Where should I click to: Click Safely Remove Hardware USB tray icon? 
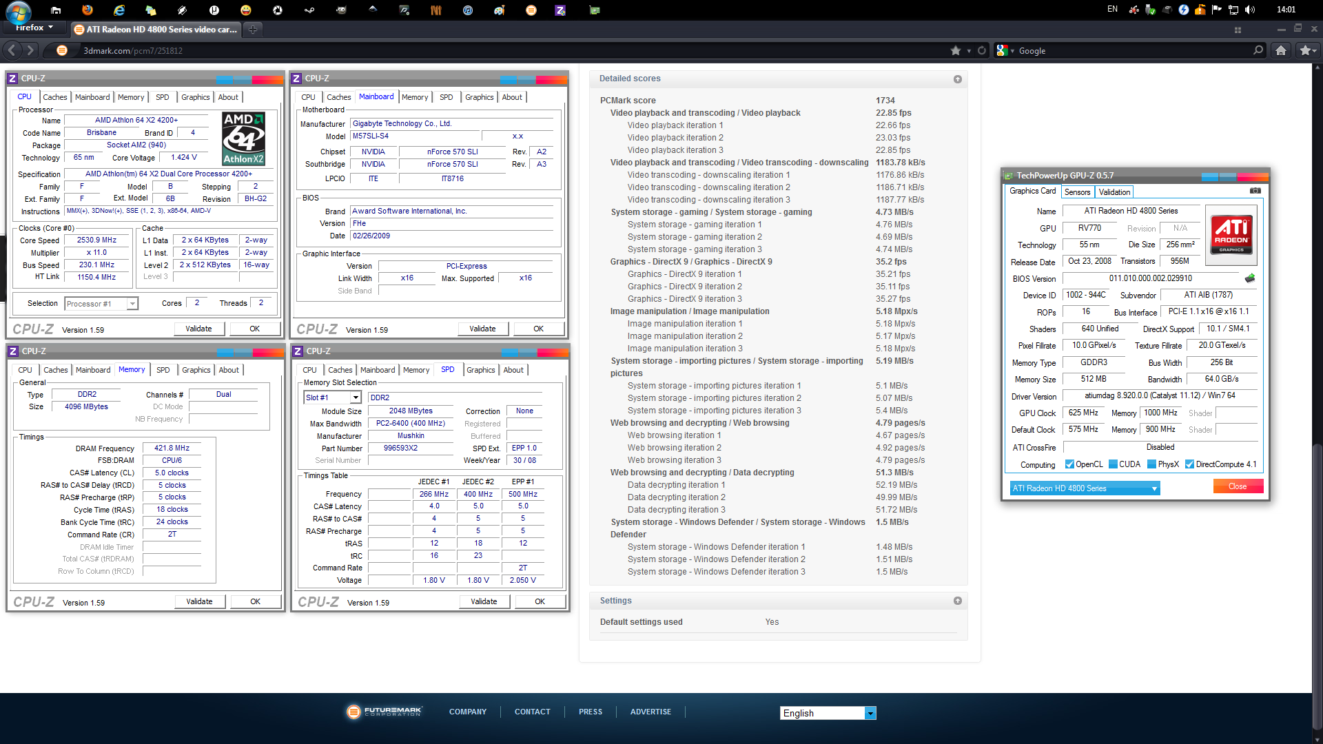1150,10
